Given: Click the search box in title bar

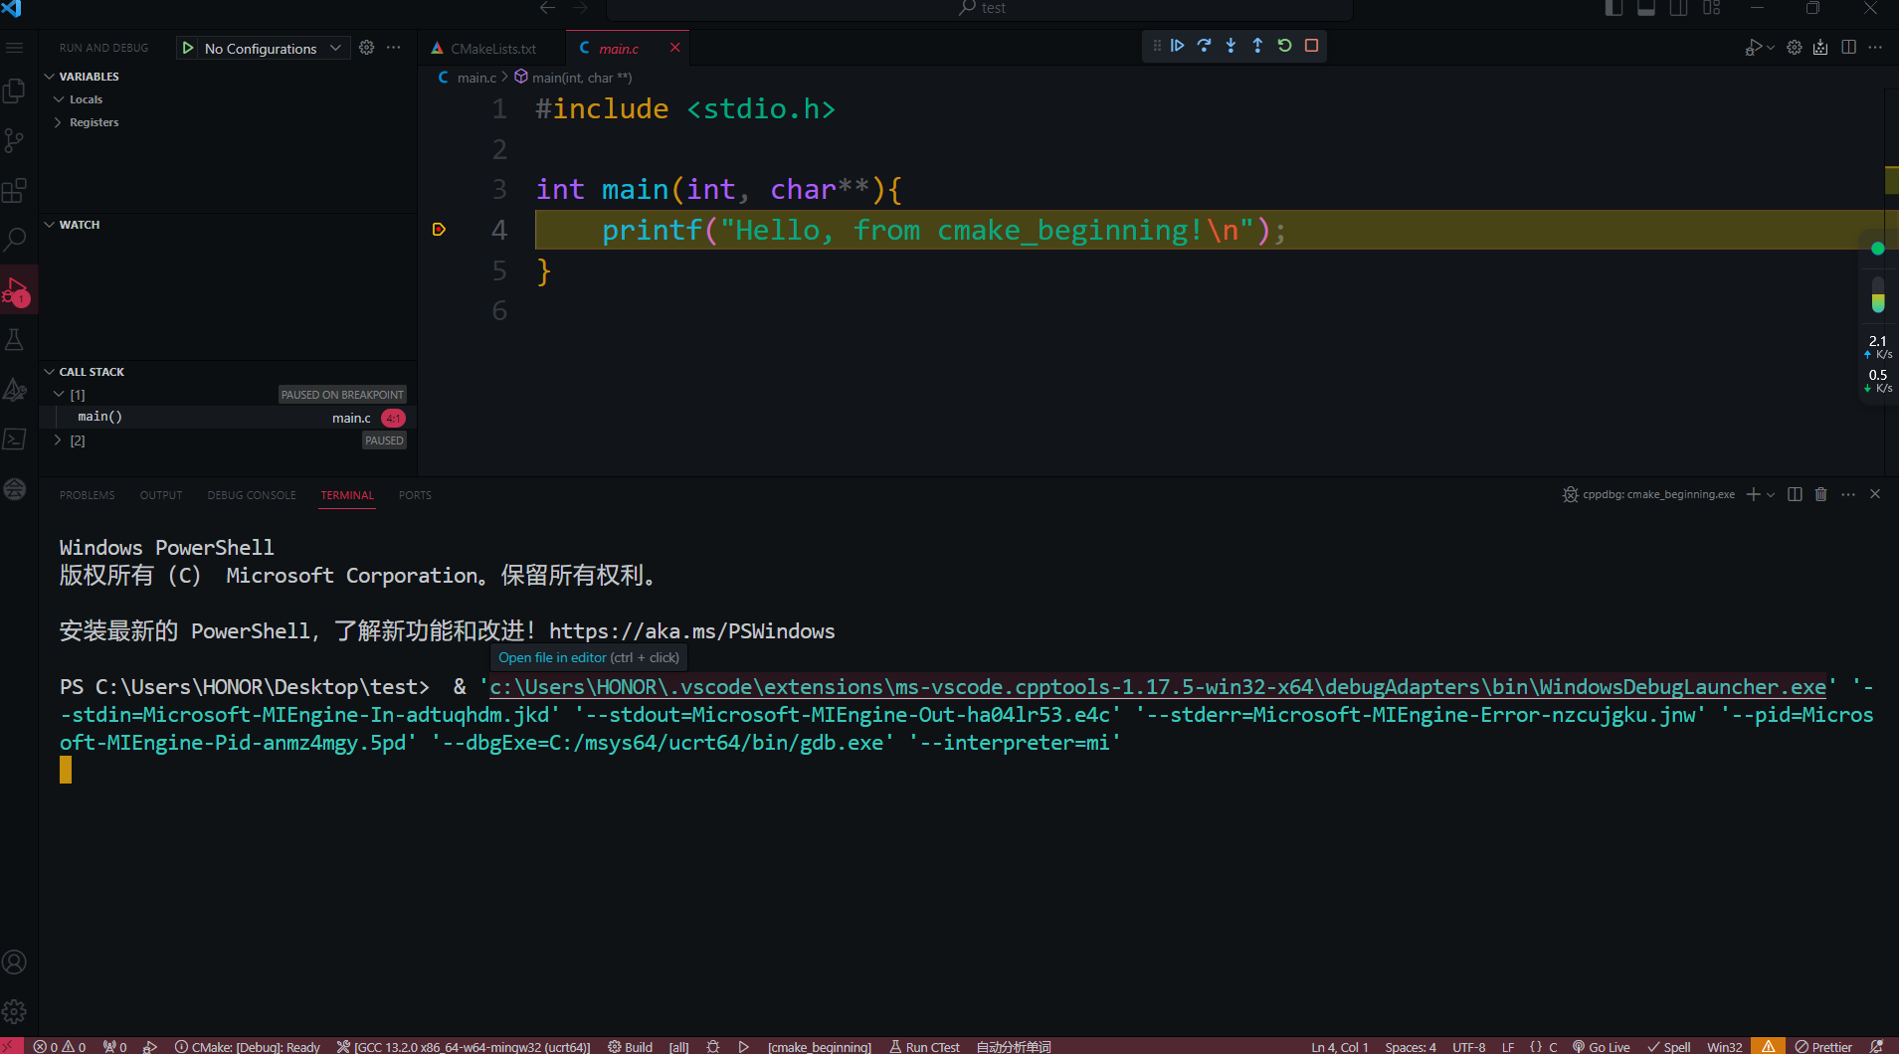Looking at the screenshot, I should [980, 9].
